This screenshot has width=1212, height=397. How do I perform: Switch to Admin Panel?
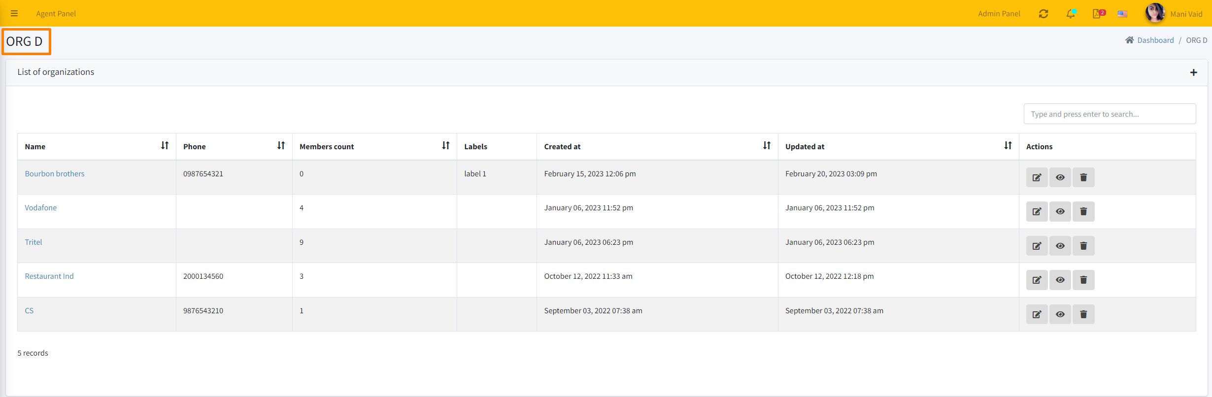[999, 14]
